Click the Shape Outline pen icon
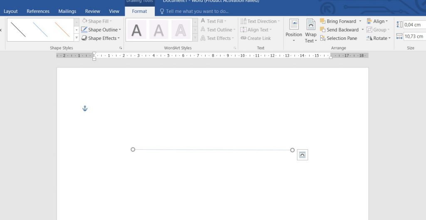The height and width of the screenshot is (220, 426). click(x=84, y=30)
